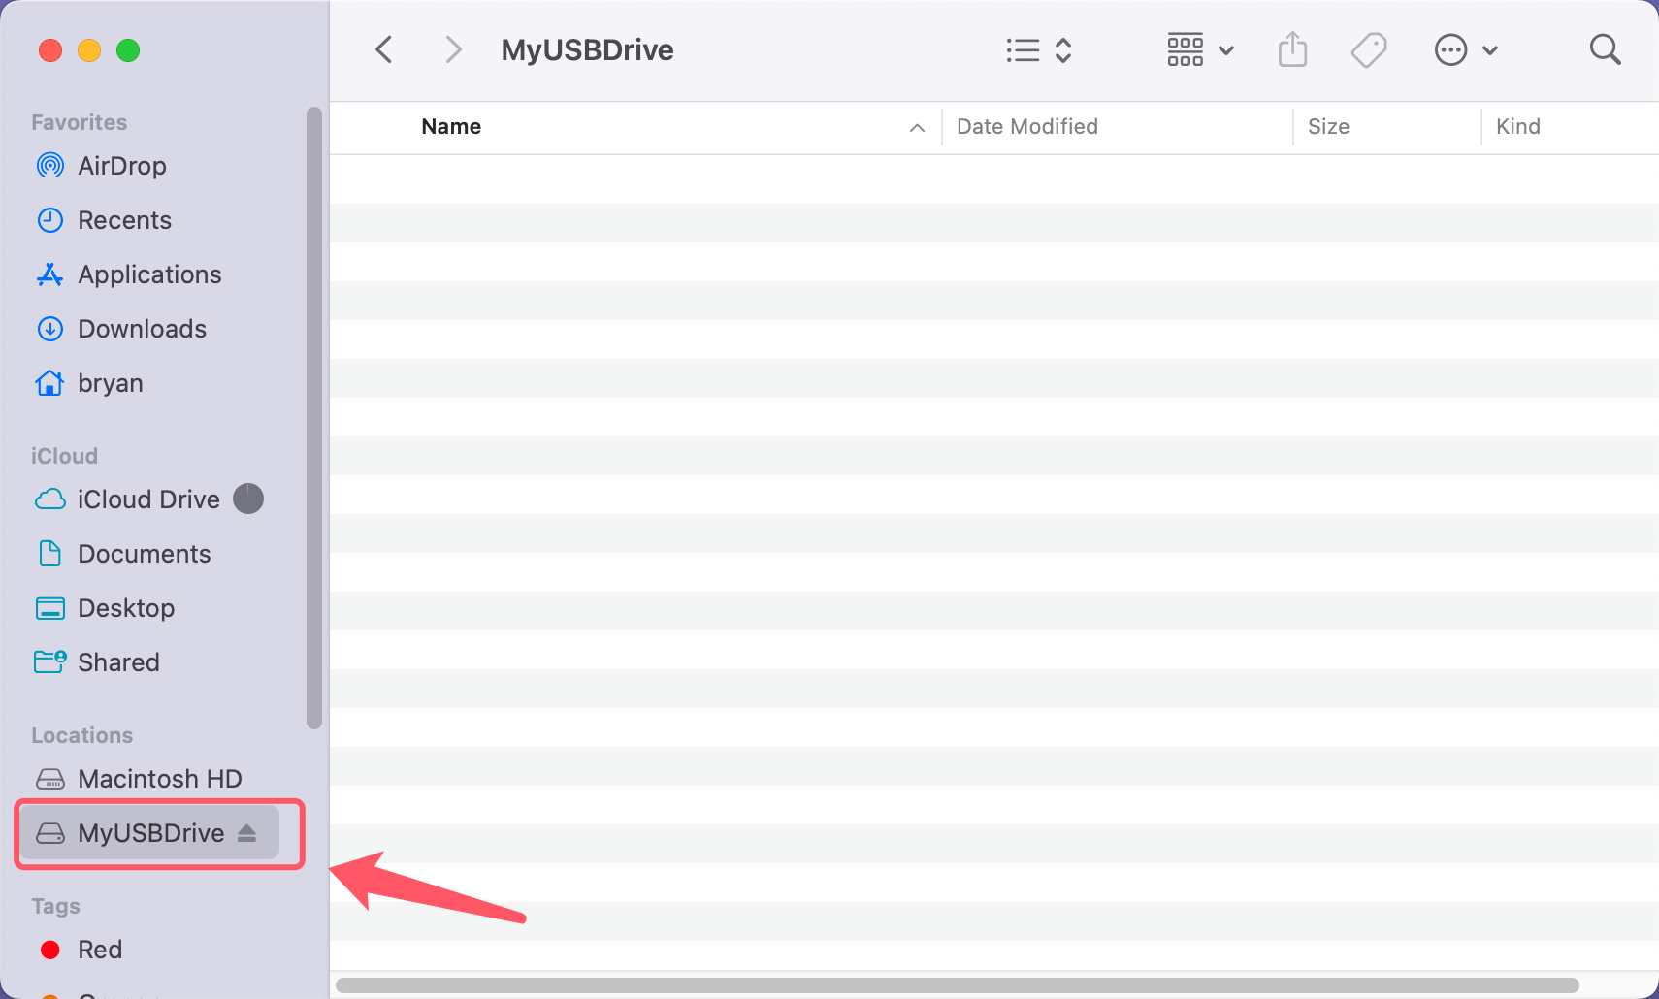Select the Red tag
1659x999 pixels.
coord(100,950)
